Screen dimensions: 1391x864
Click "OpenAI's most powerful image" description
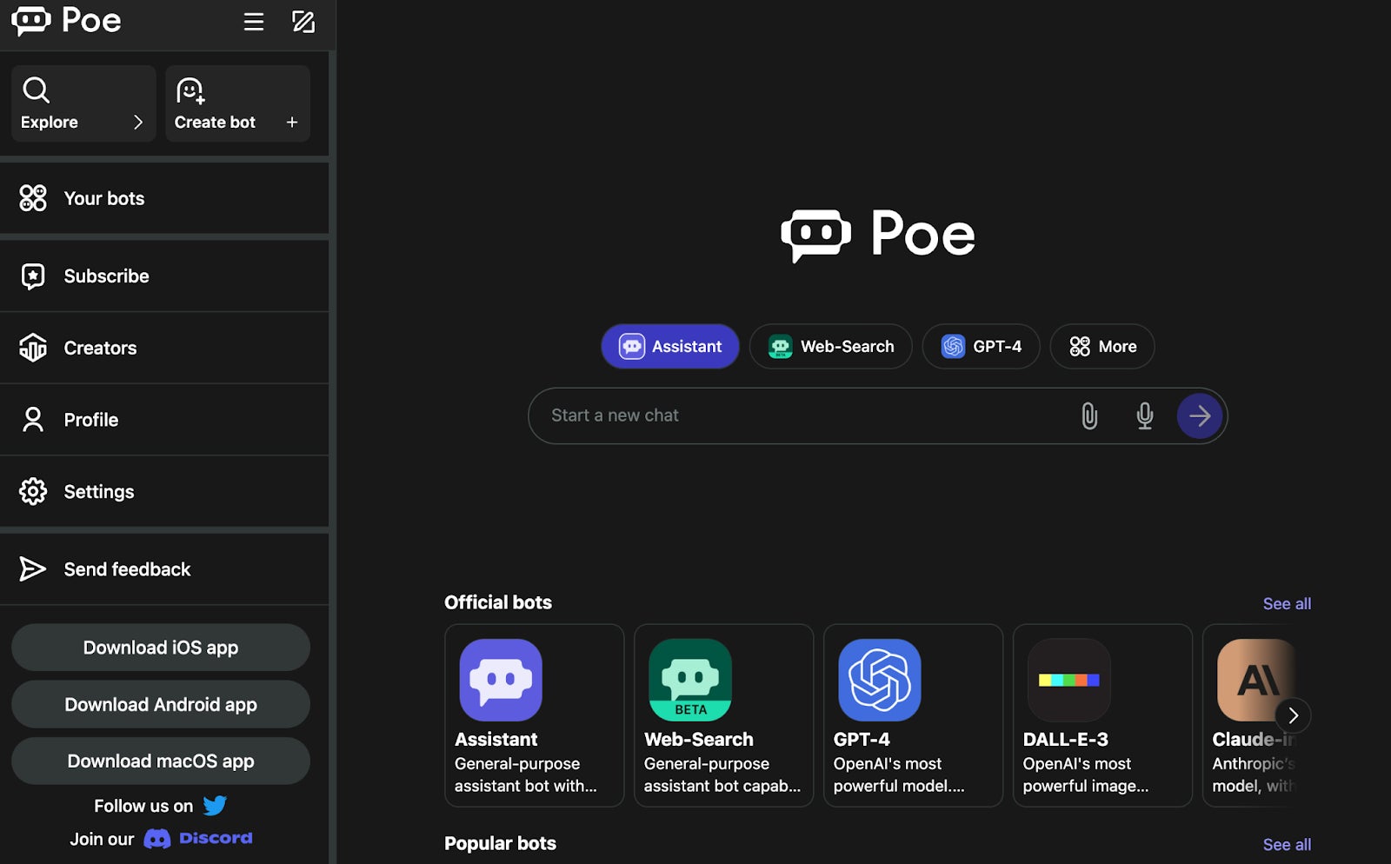(x=1086, y=774)
